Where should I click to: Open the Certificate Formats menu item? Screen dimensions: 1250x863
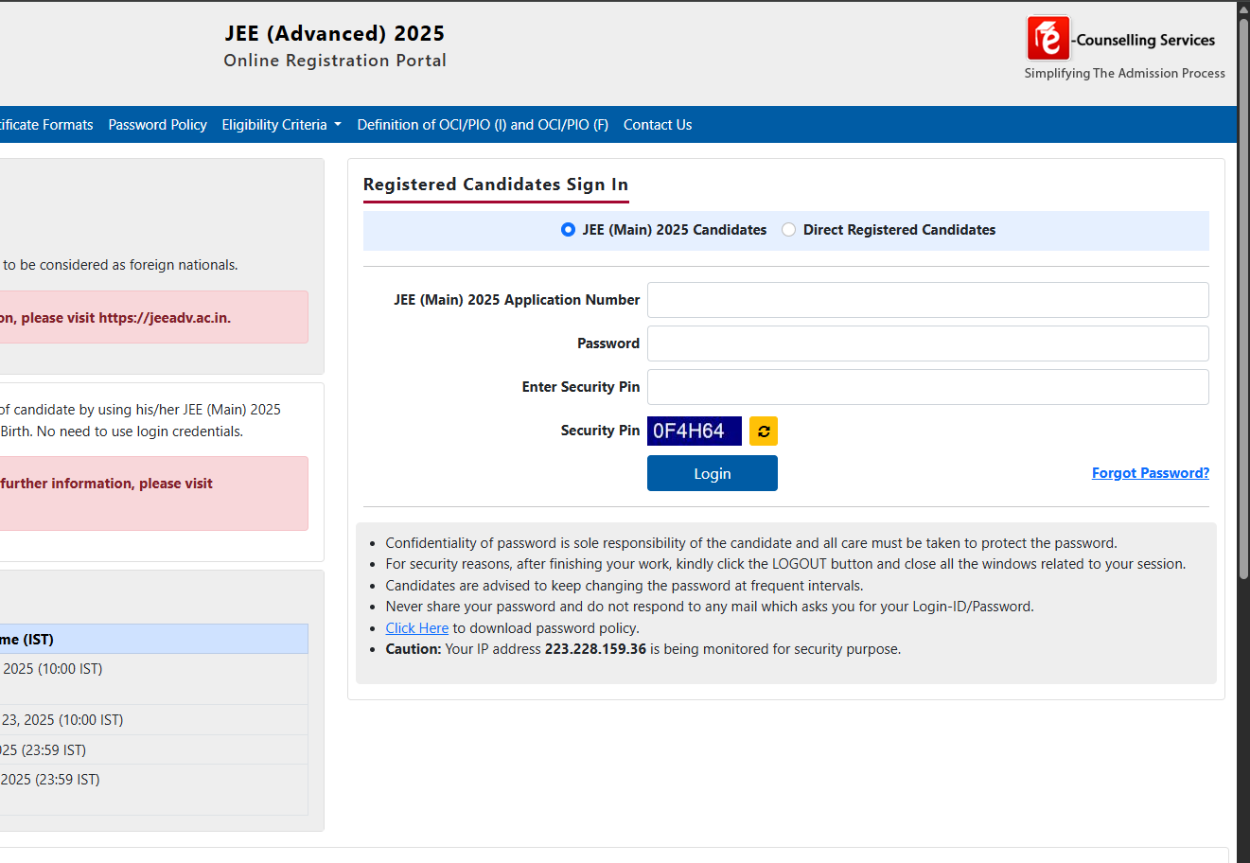click(x=46, y=125)
